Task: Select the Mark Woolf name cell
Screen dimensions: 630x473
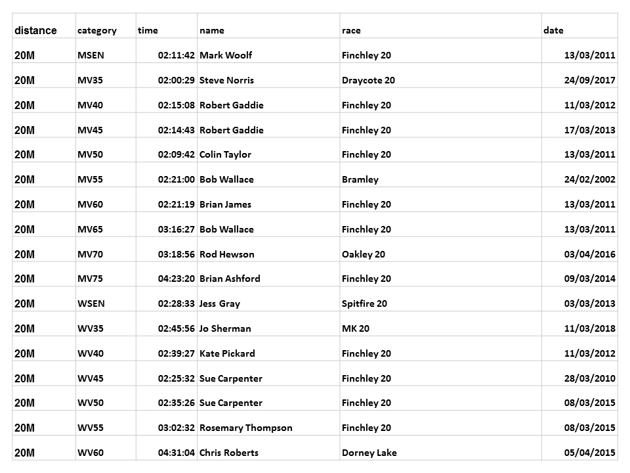Action: coord(226,55)
